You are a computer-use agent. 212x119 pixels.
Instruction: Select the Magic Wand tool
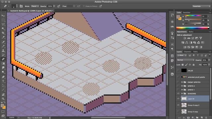click(3, 29)
